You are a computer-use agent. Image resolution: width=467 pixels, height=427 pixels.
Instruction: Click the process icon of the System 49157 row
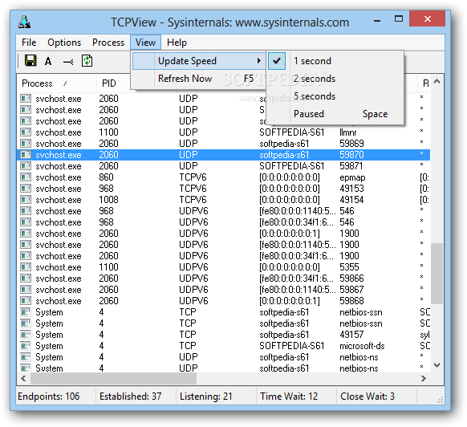pos(26,335)
